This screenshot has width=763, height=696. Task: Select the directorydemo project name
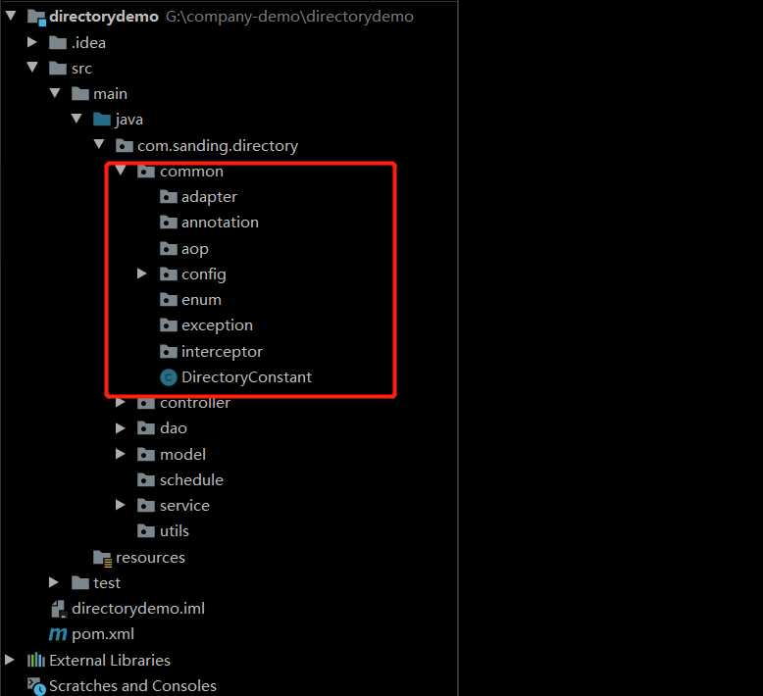pyautogui.click(x=104, y=17)
